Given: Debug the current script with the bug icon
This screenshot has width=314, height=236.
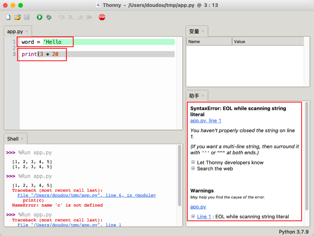Looking at the screenshot, I should (x=49, y=17).
